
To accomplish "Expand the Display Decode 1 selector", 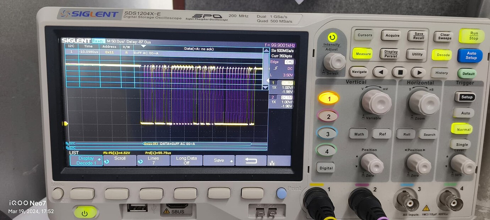I will click(x=86, y=160).
